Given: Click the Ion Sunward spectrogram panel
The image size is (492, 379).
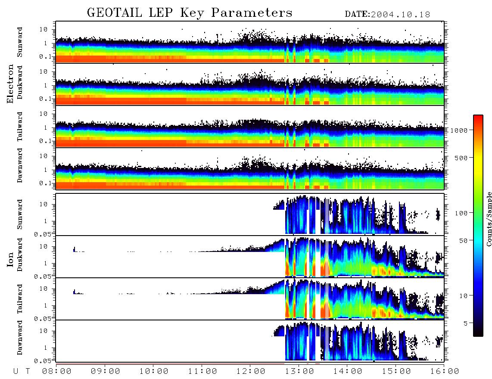Looking at the screenshot, I should pos(250,214).
